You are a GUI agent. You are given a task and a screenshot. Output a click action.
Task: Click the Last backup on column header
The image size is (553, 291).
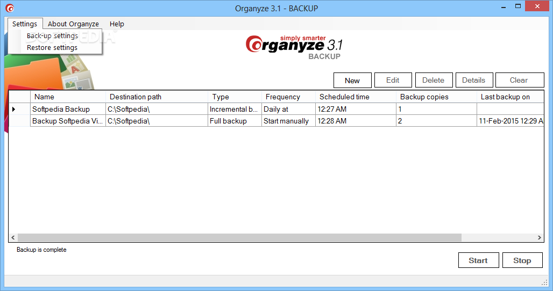(511, 97)
